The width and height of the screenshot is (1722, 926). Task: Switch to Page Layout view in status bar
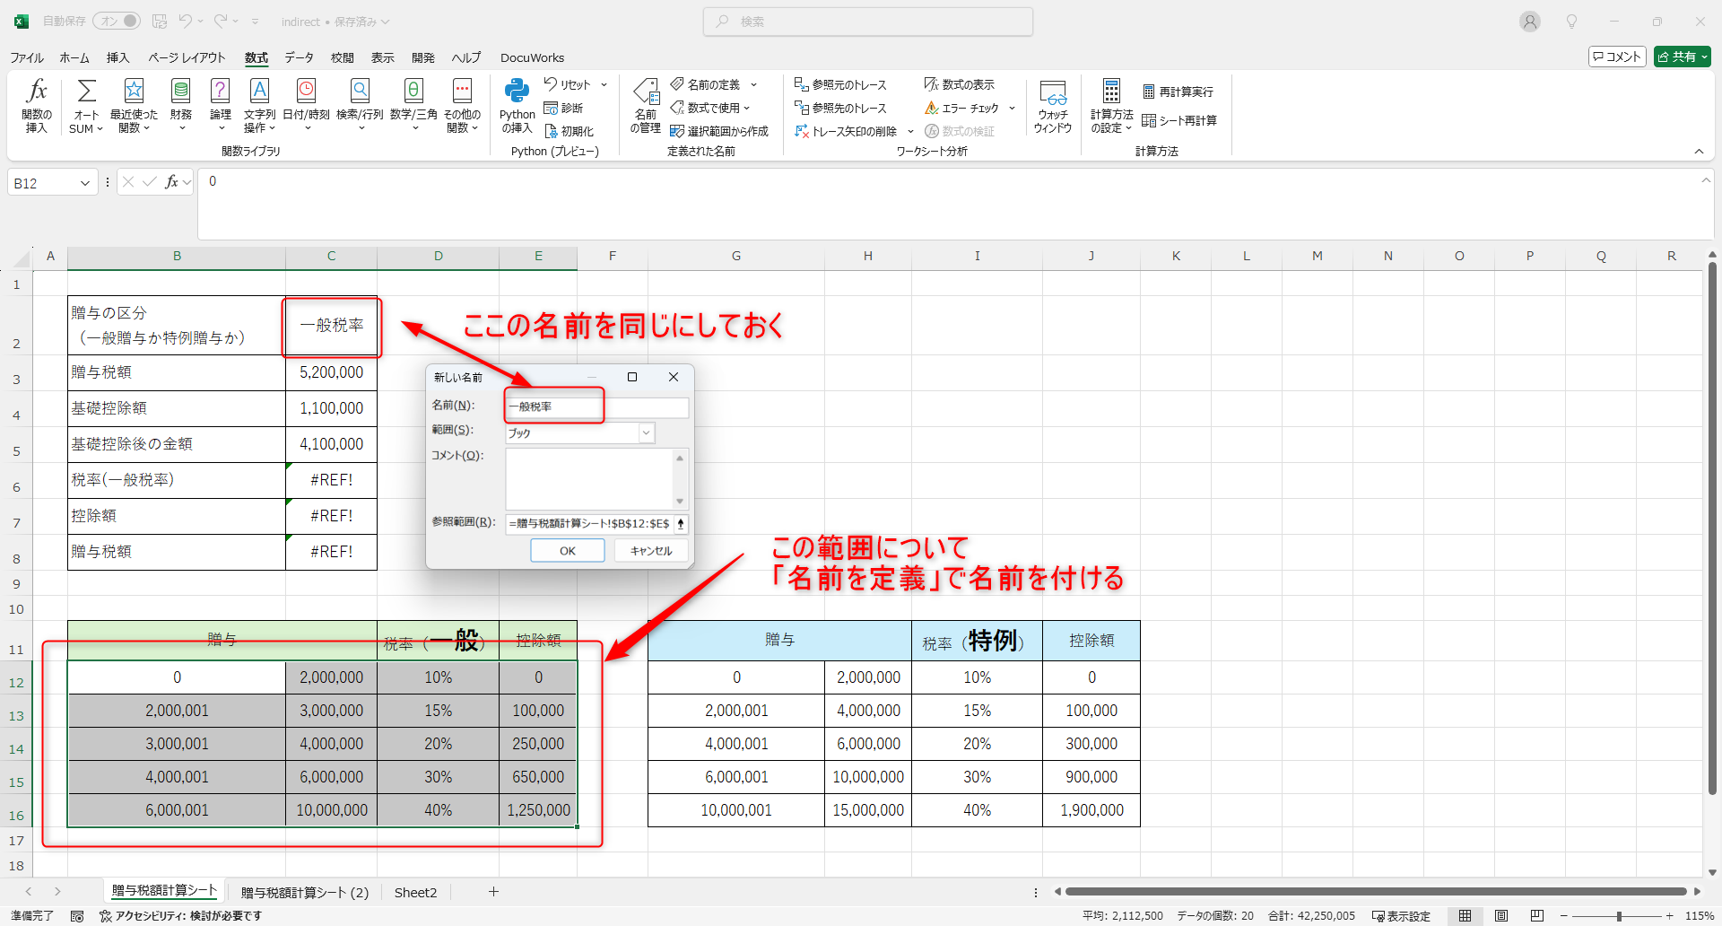click(1501, 916)
